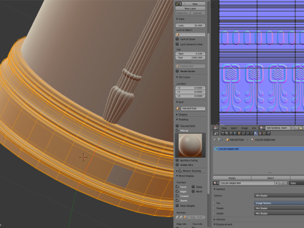Enable Textured Solid checkbox
Screen dimensions: 304x228
tap(177, 125)
